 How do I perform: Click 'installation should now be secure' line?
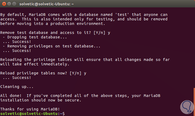pos(44,100)
